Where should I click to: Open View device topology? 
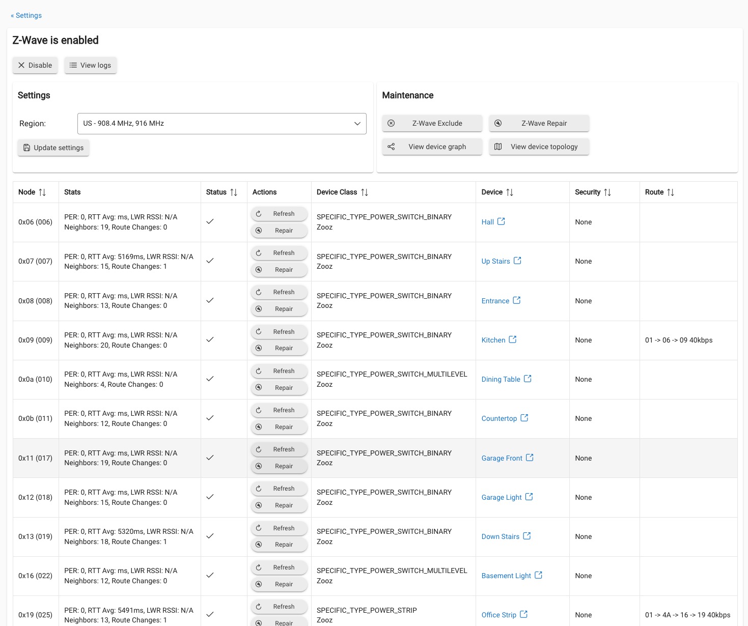[539, 147]
